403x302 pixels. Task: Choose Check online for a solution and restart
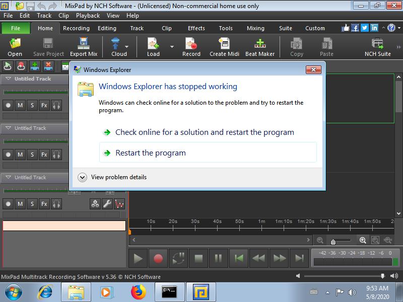[x=208, y=132]
